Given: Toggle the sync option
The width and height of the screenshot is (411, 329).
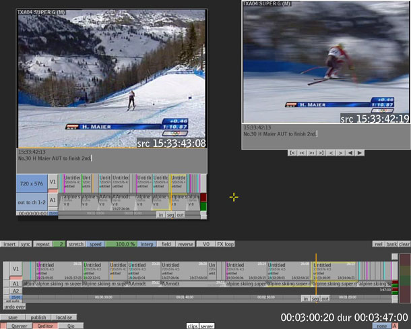Looking at the screenshot, I should tap(26, 244).
